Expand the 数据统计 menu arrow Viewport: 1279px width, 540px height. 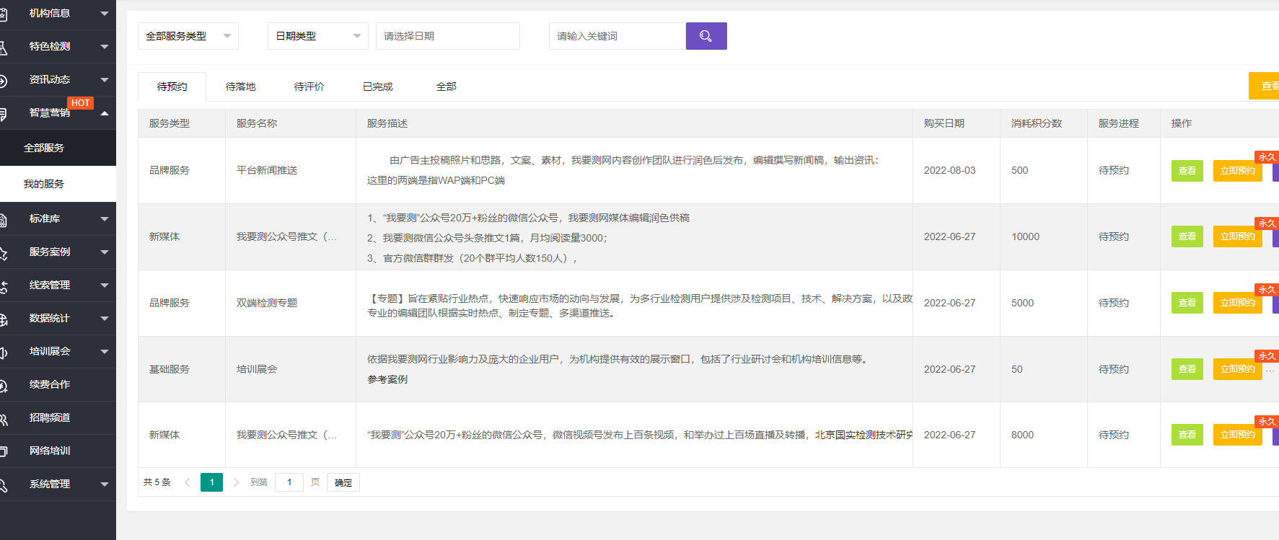[x=105, y=319]
